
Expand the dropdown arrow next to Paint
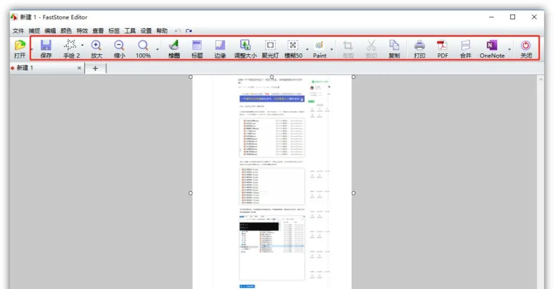(x=331, y=49)
